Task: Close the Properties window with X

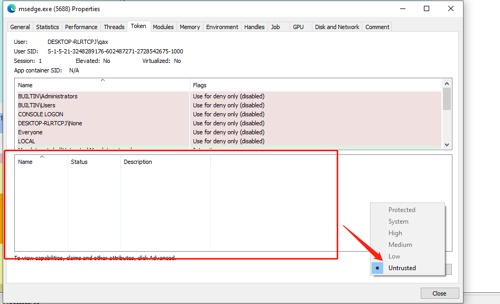Action: pyautogui.click(x=450, y=8)
